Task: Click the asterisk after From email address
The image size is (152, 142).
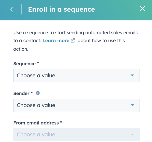Action: pyautogui.click(x=61, y=122)
